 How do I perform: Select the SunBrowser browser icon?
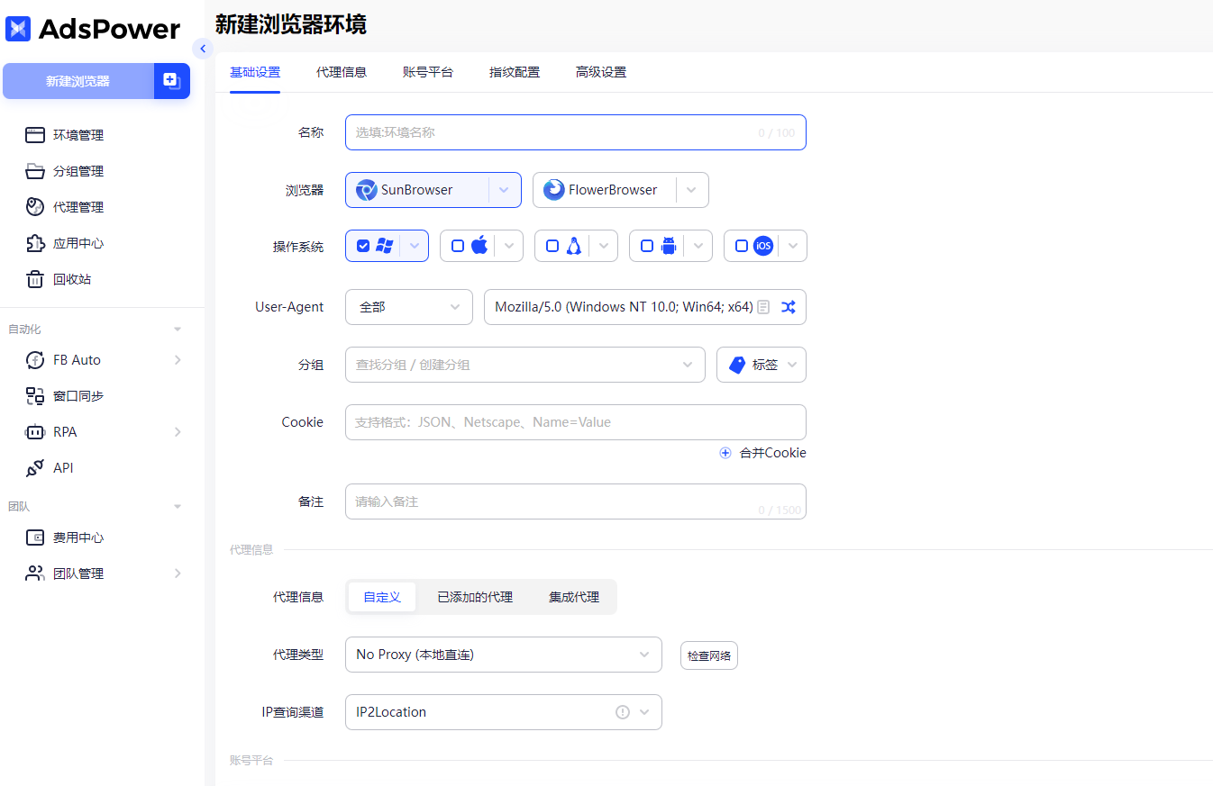367,190
